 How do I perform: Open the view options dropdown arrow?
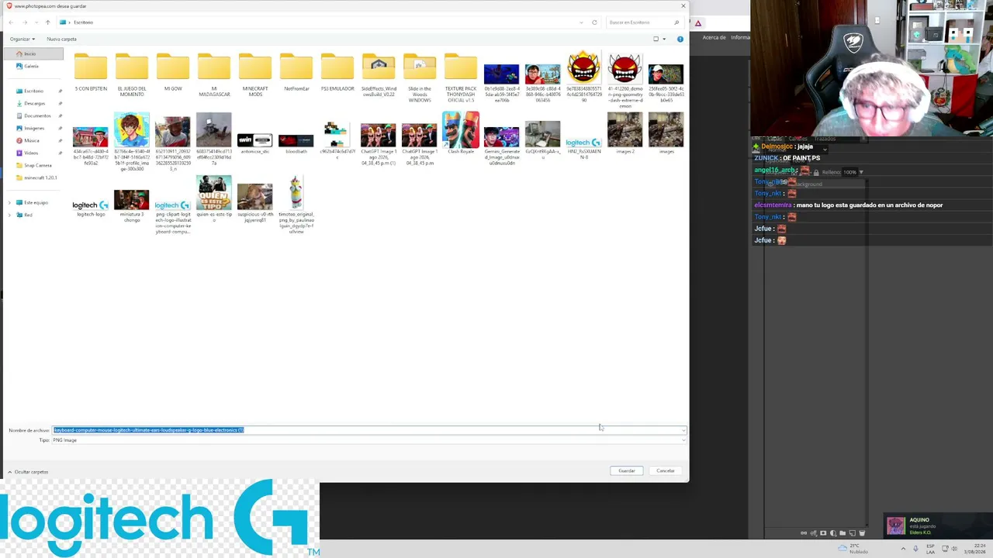click(x=664, y=39)
